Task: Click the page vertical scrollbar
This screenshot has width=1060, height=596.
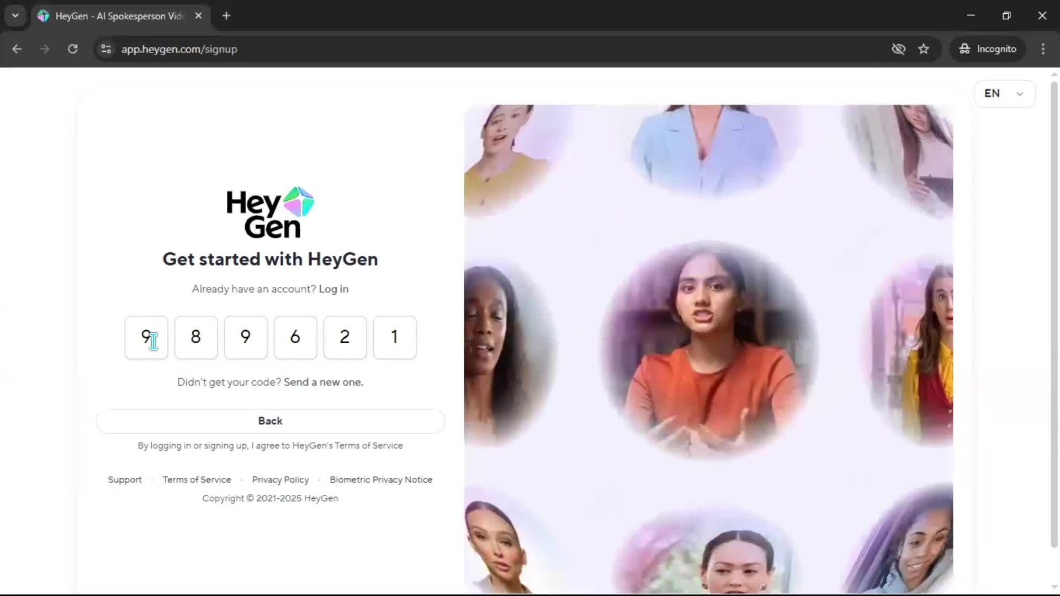Action: click(1053, 315)
